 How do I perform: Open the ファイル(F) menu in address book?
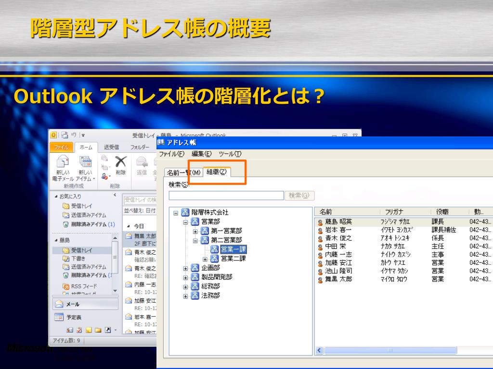click(171, 154)
